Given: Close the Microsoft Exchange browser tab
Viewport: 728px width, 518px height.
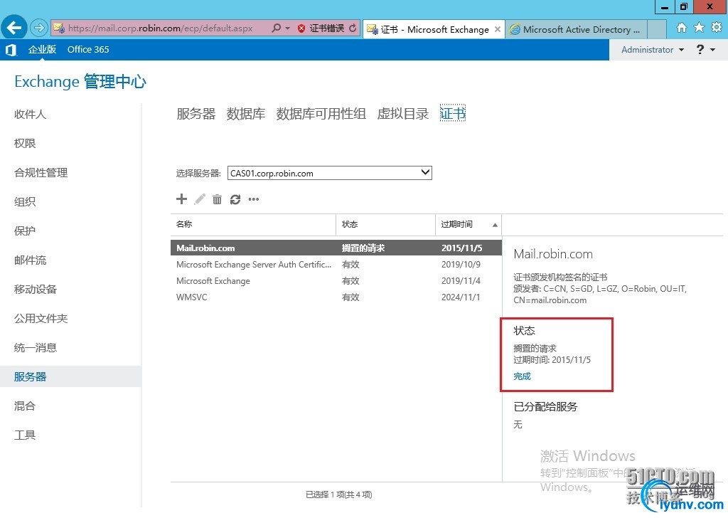Looking at the screenshot, I should coord(497,29).
